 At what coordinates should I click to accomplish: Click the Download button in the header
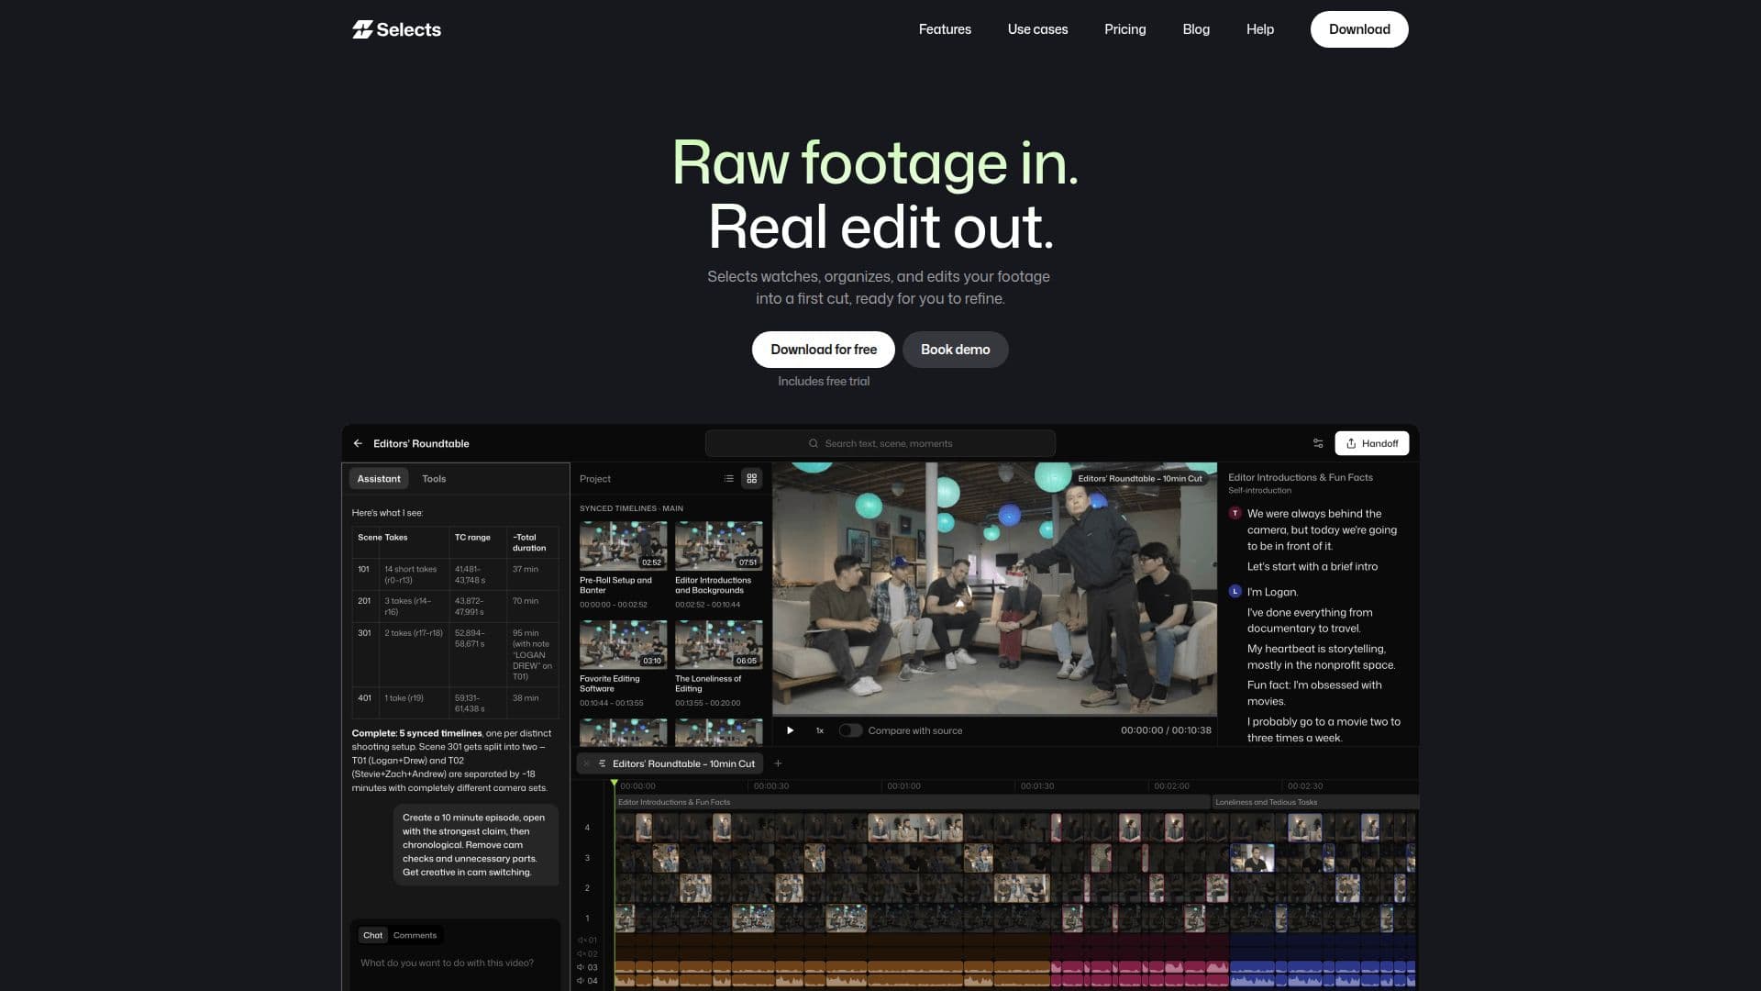[1359, 29]
